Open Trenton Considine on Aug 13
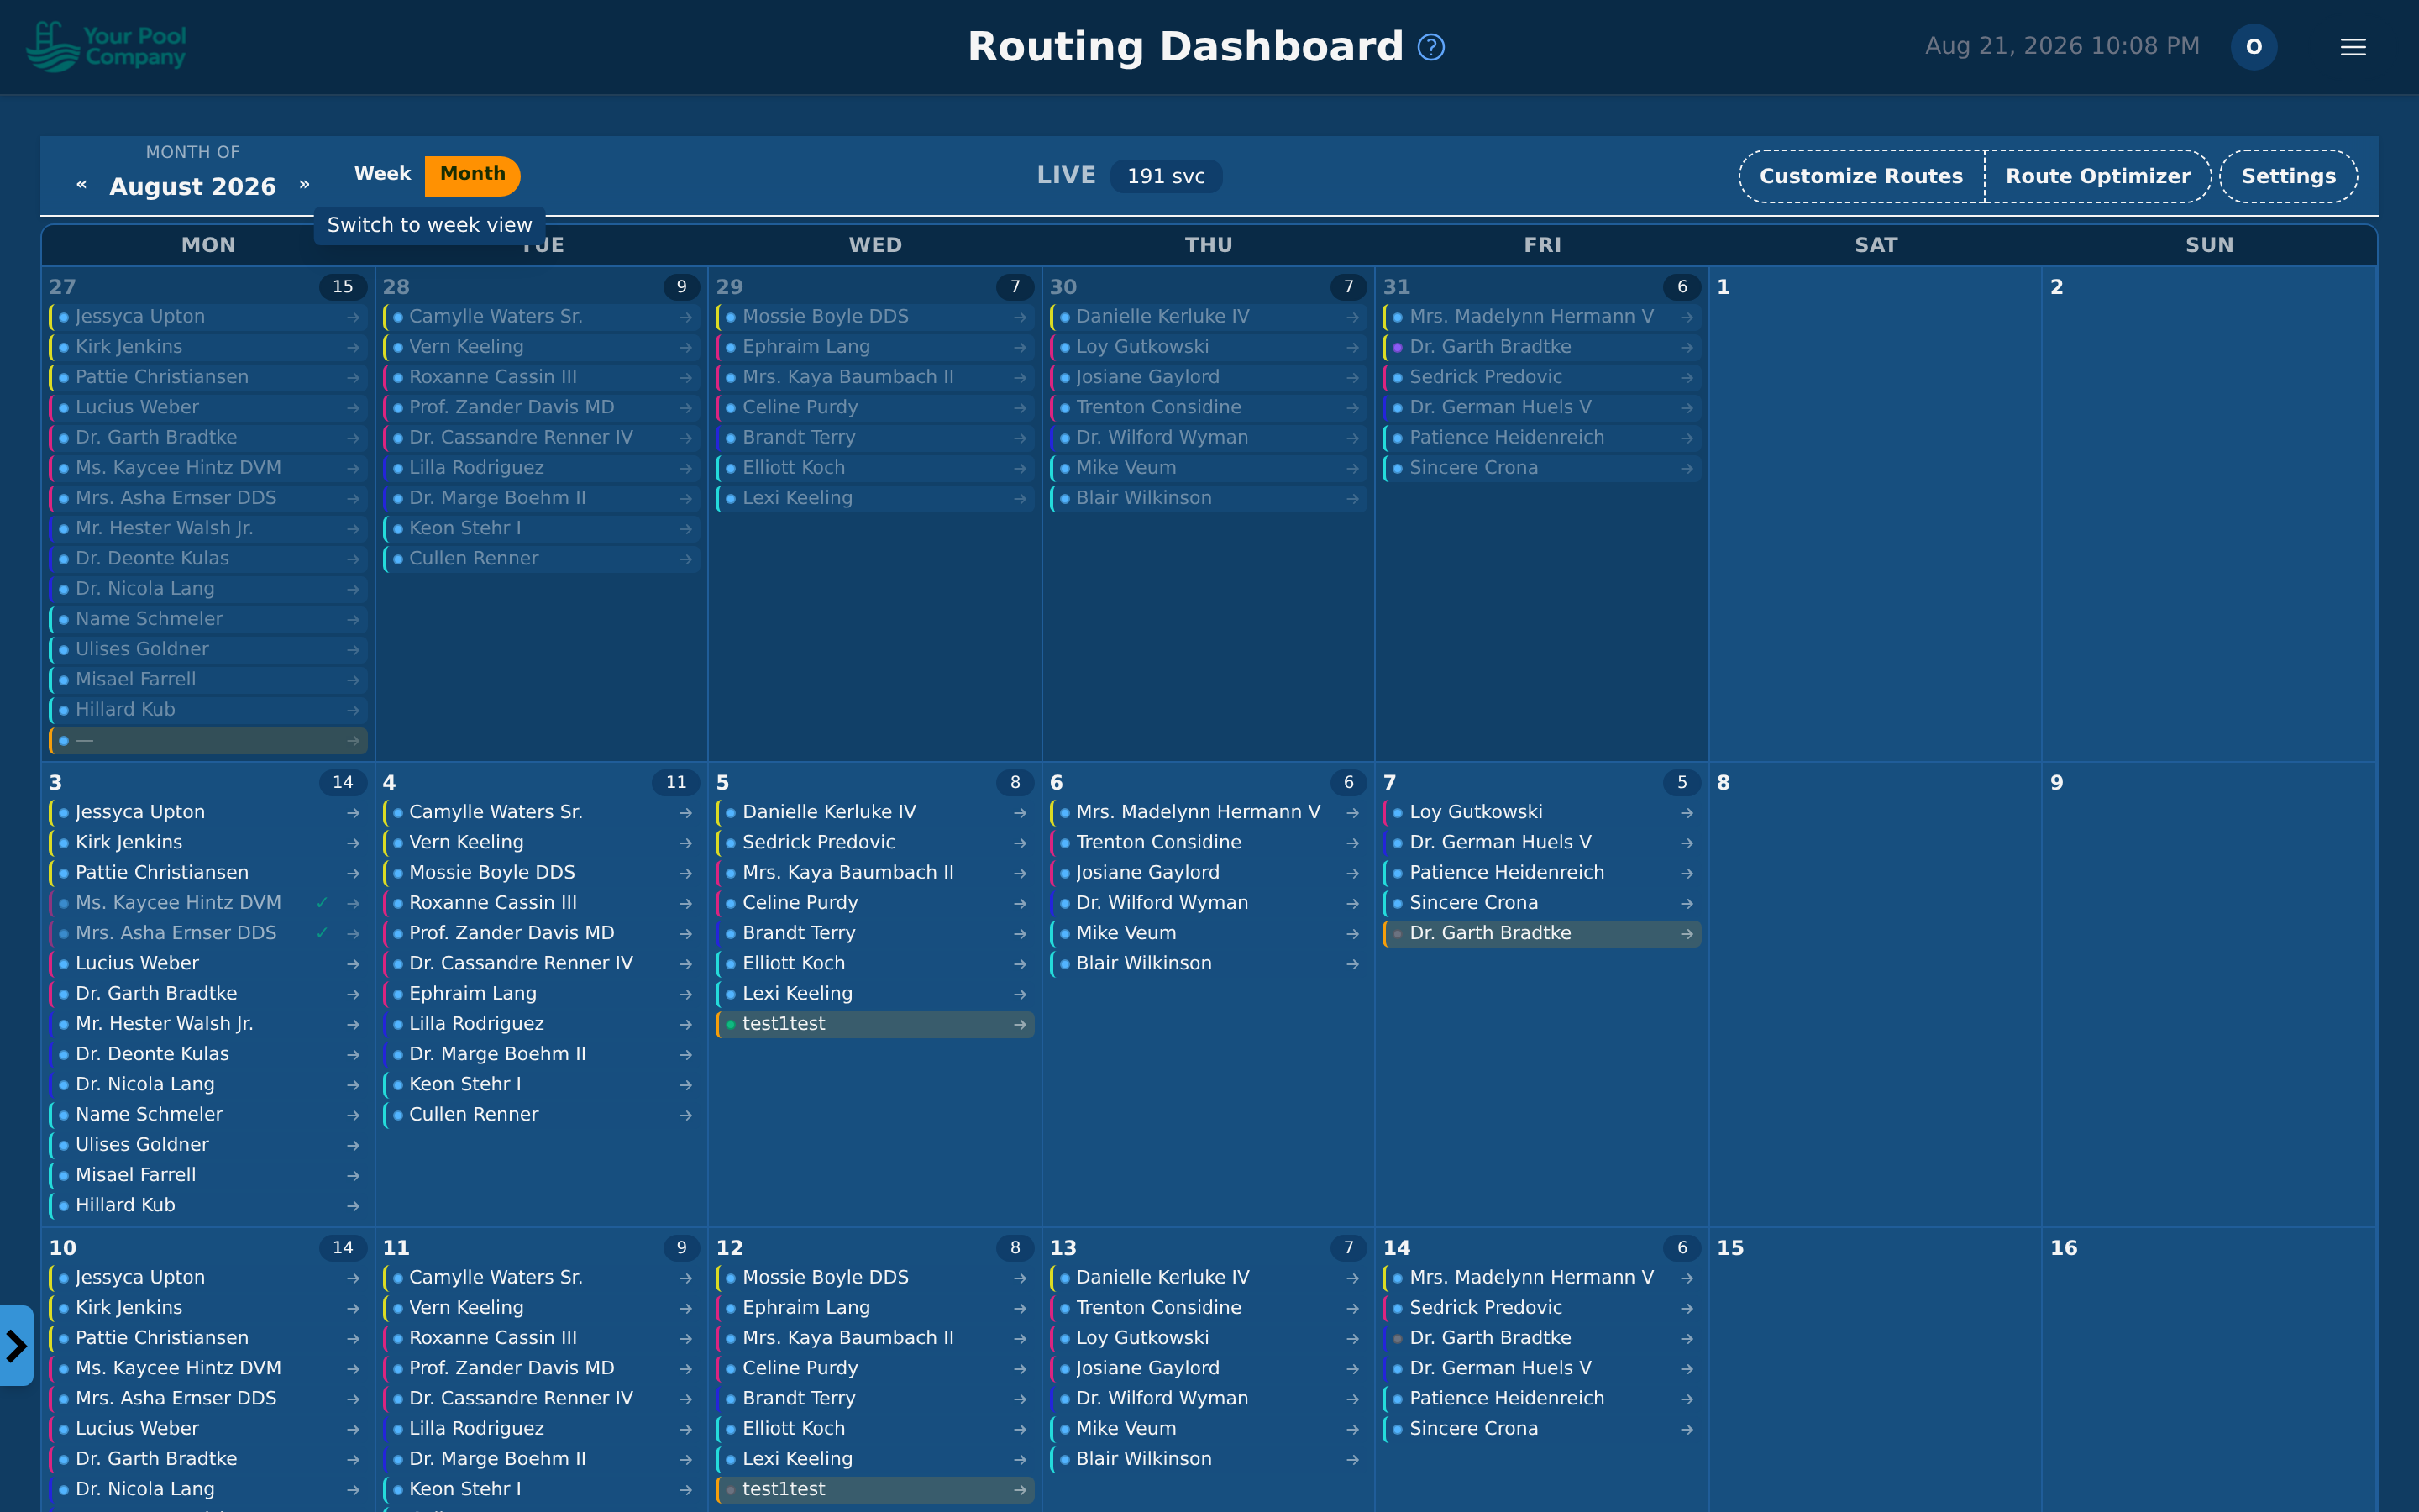 [x=1208, y=1308]
